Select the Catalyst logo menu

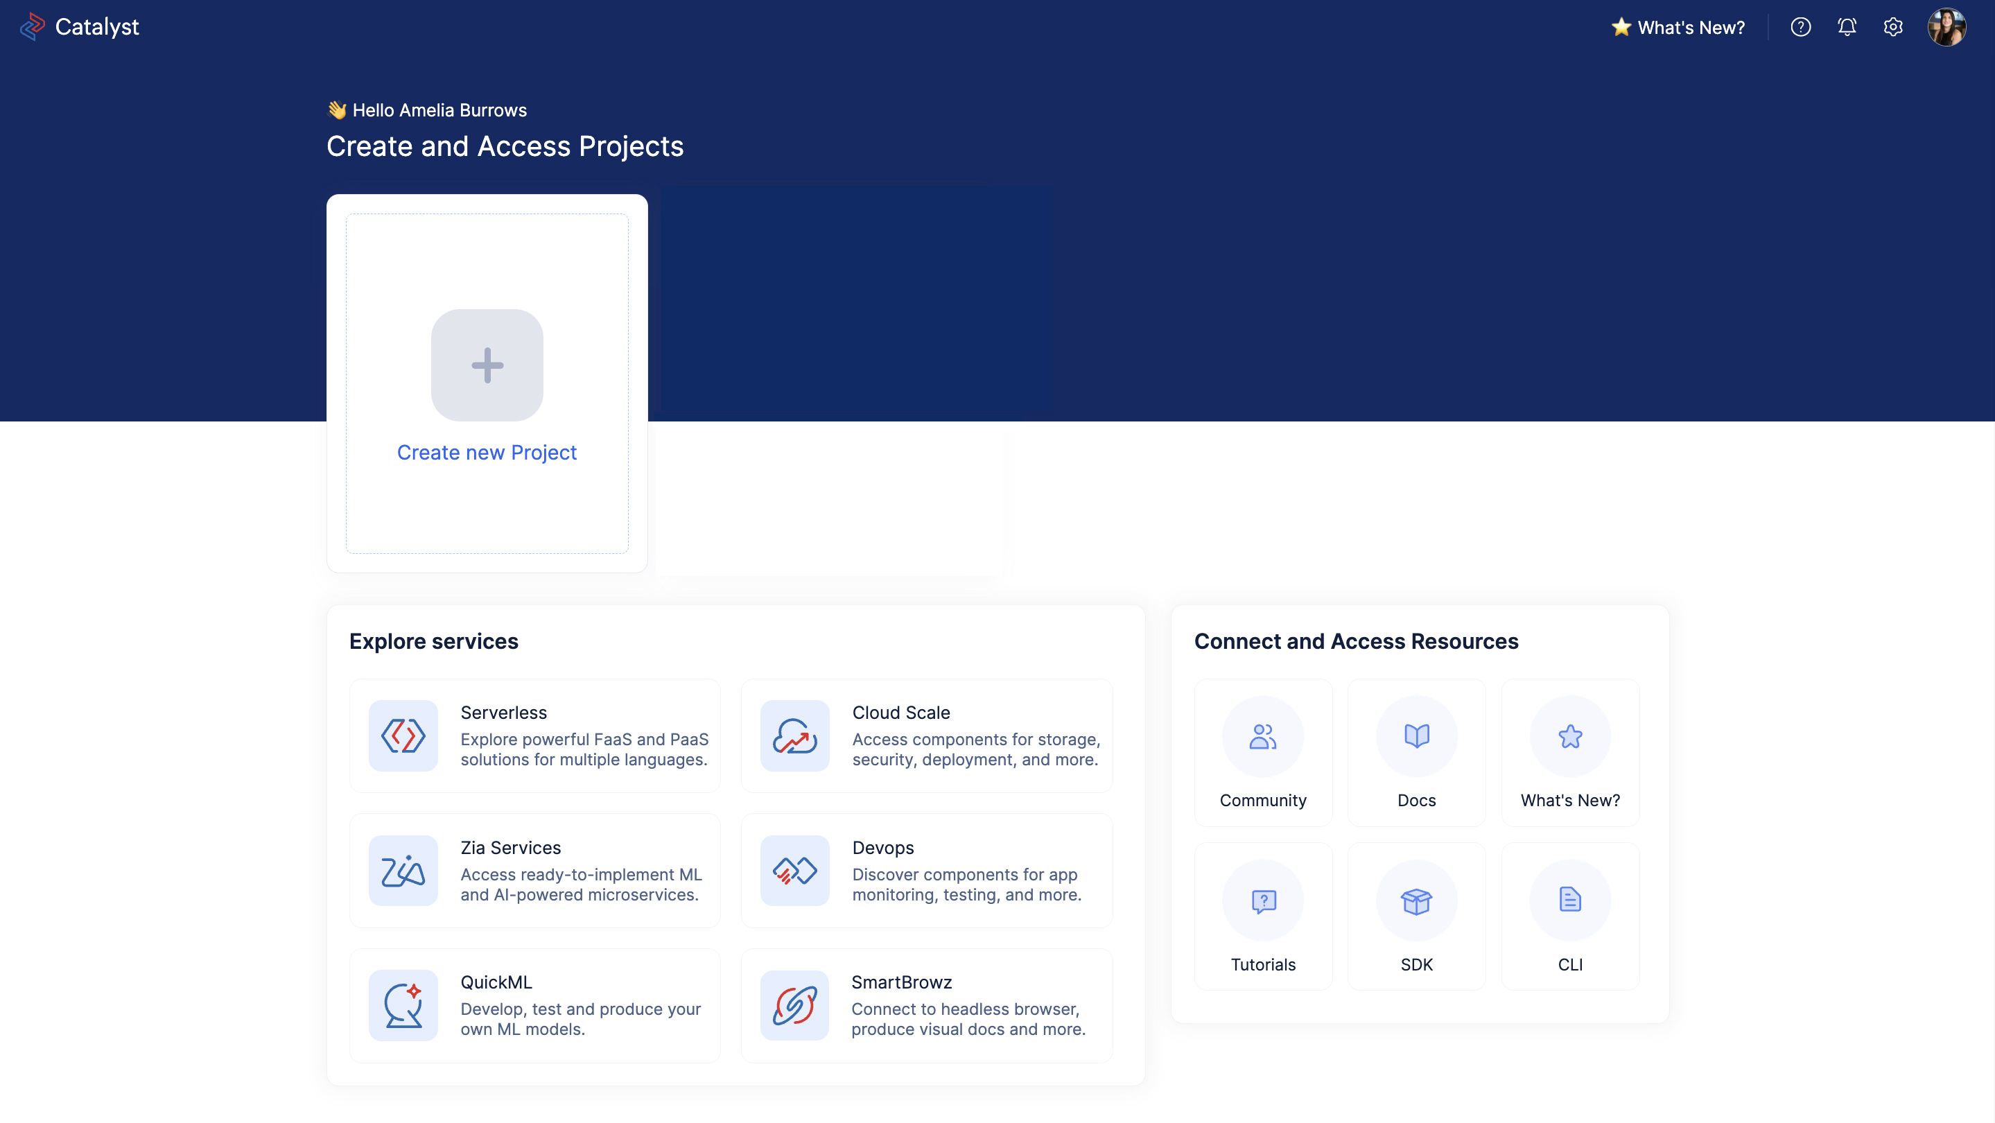tap(78, 26)
